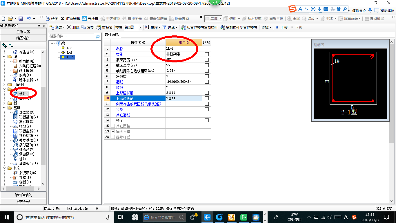Click 从其他楼层复制构件 button
Screen dimensions: 396x223
pos(199,27)
